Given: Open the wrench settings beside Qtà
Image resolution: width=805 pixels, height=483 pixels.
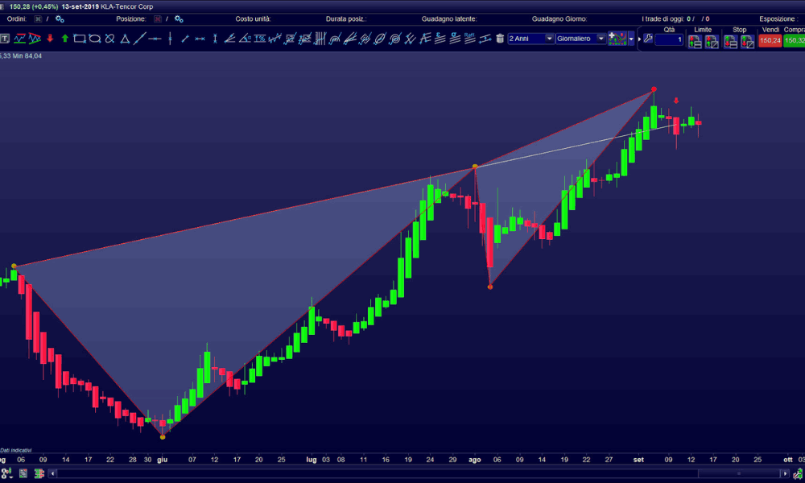Looking at the screenshot, I should coord(647,38).
